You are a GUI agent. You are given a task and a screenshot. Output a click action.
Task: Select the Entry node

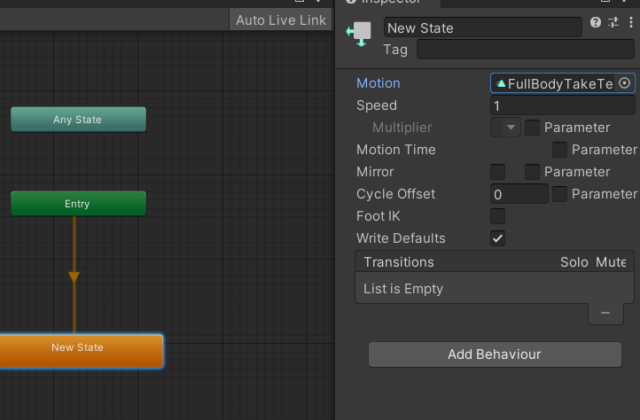[78, 204]
